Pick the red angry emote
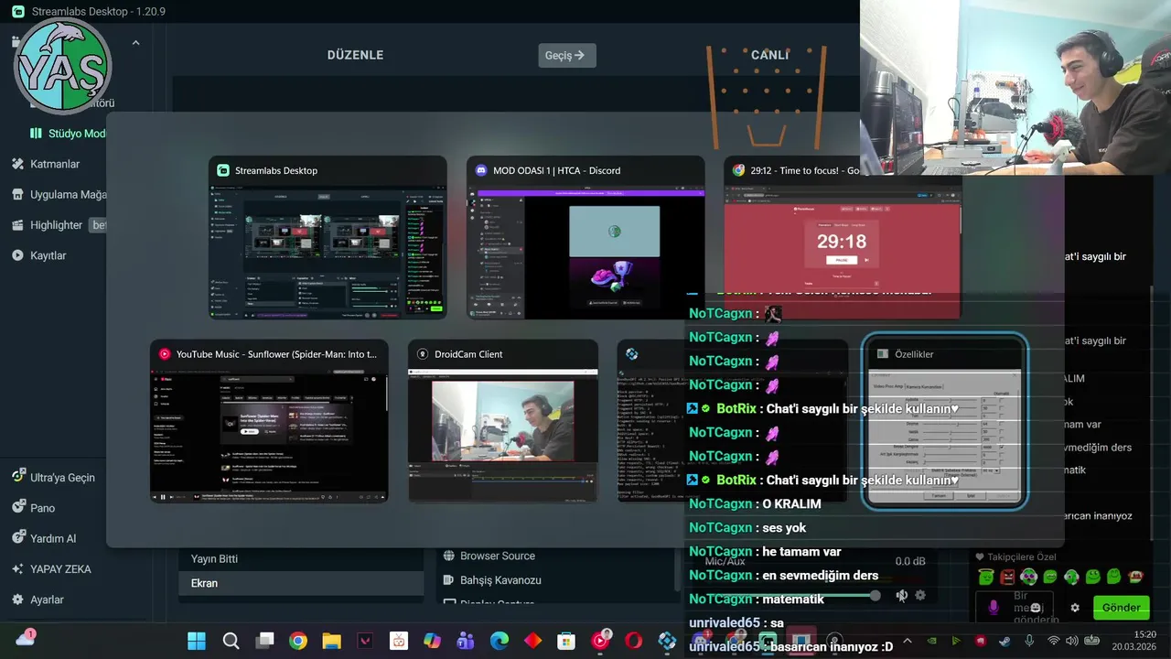Screen dimensions: 1171x659 point(1007,577)
